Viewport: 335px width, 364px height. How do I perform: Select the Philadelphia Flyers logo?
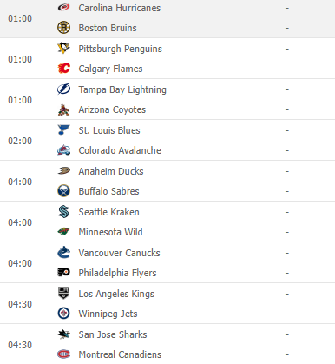pyautogui.click(x=63, y=272)
